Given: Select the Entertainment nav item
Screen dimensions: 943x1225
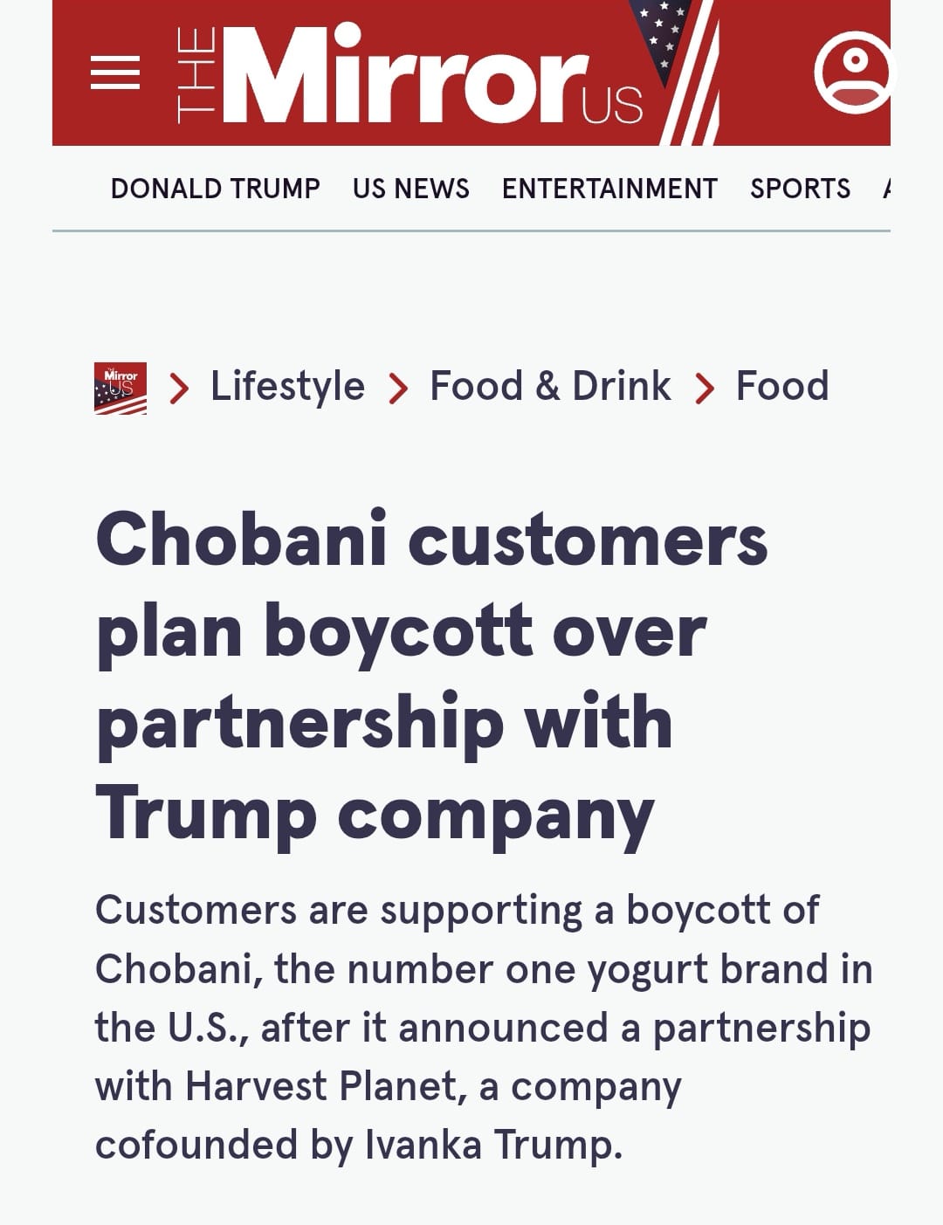Looking at the screenshot, I should point(609,189).
